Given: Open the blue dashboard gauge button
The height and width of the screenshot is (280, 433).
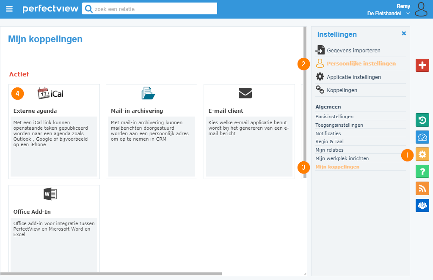Looking at the screenshot, I should point(422,137).
